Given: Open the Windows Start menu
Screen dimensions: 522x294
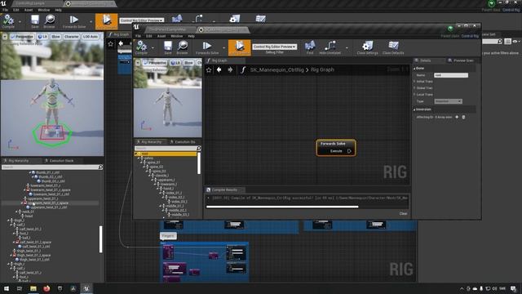Looking at the screenshot, I should coord(7,288).
